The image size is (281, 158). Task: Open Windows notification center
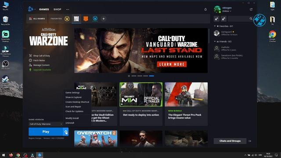(x=276, y=155)
